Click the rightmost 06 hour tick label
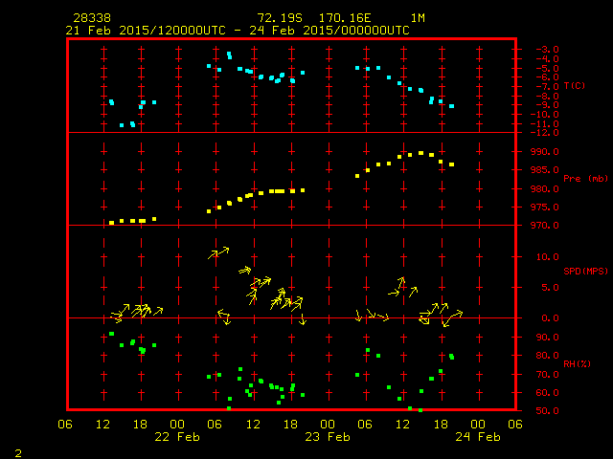Viewport: 613px width, 459px height. click(x=515, y=424)
